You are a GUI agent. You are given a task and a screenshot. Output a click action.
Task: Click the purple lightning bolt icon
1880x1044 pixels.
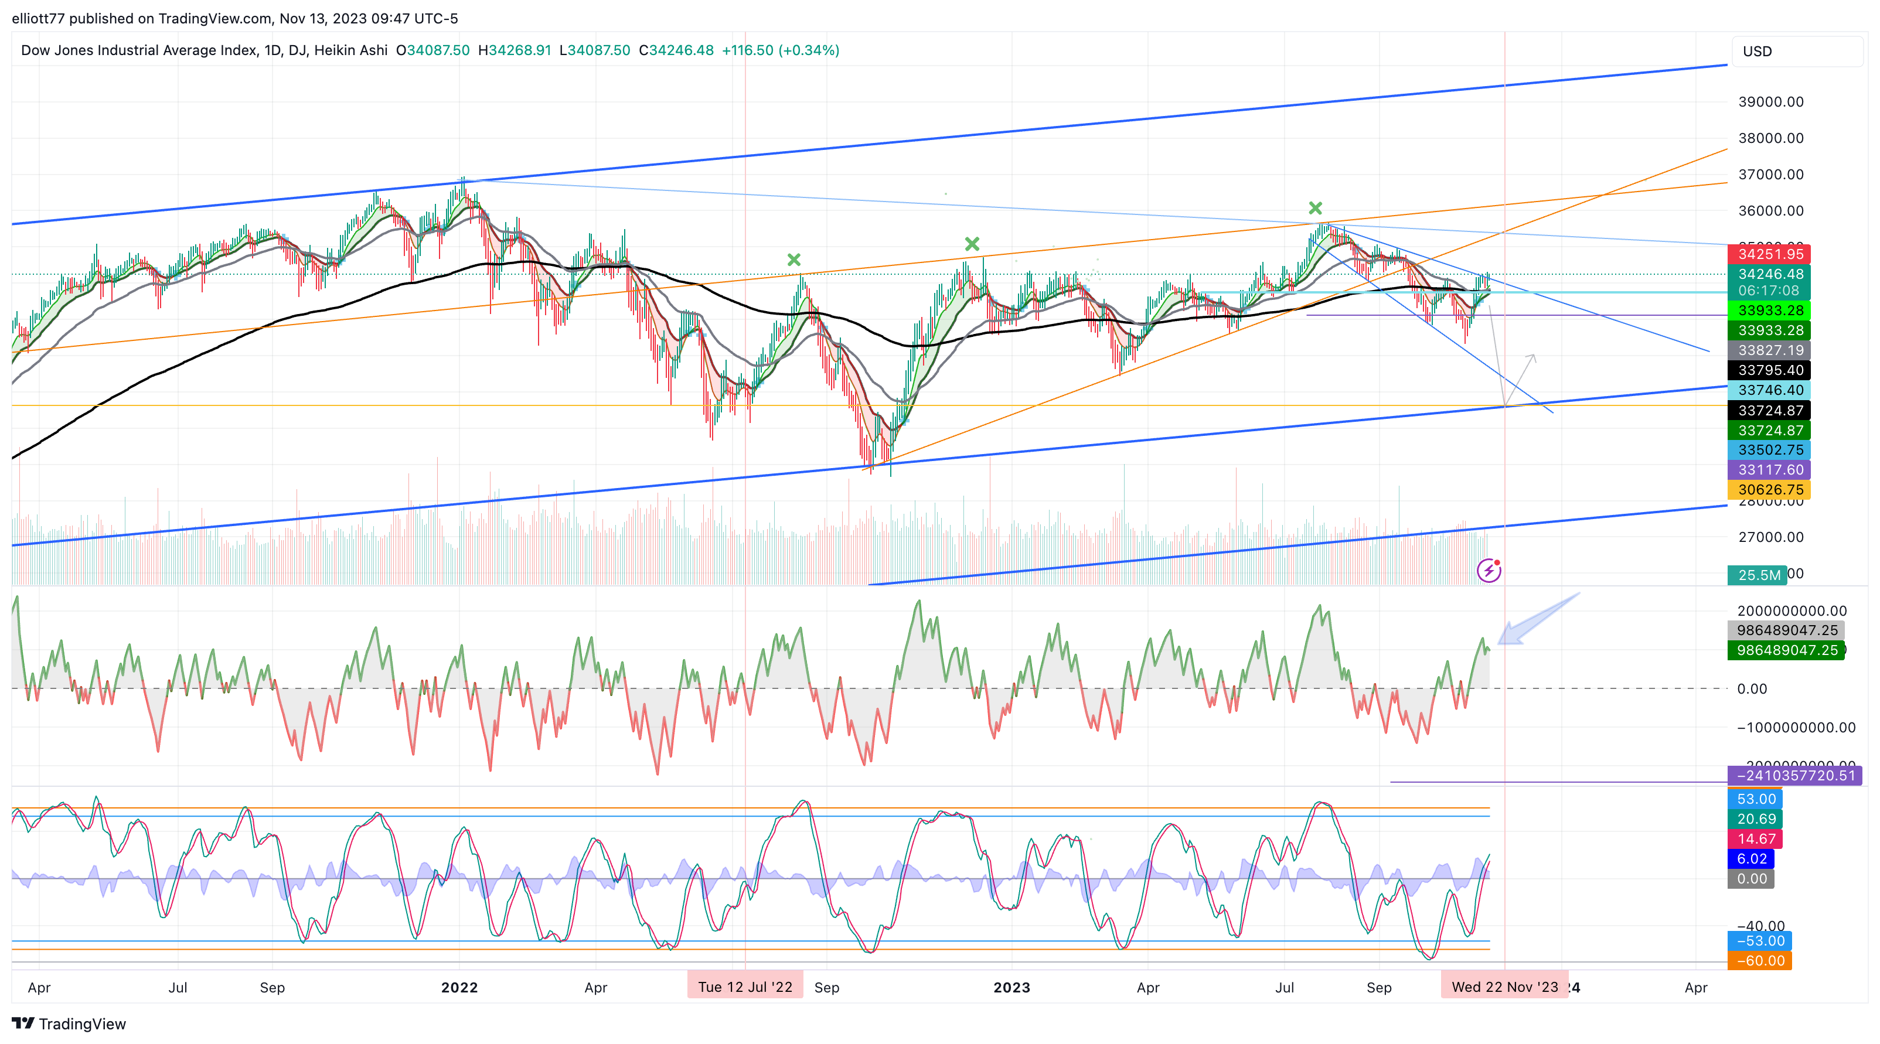(x=1489, y=571)
